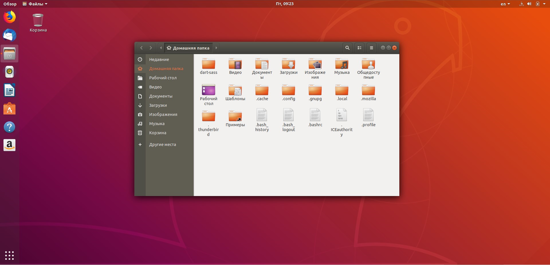Open the en keyboard layout dropdown
Image resolution: width=550 pixels, height=265 pixels.
click(505, 4)
